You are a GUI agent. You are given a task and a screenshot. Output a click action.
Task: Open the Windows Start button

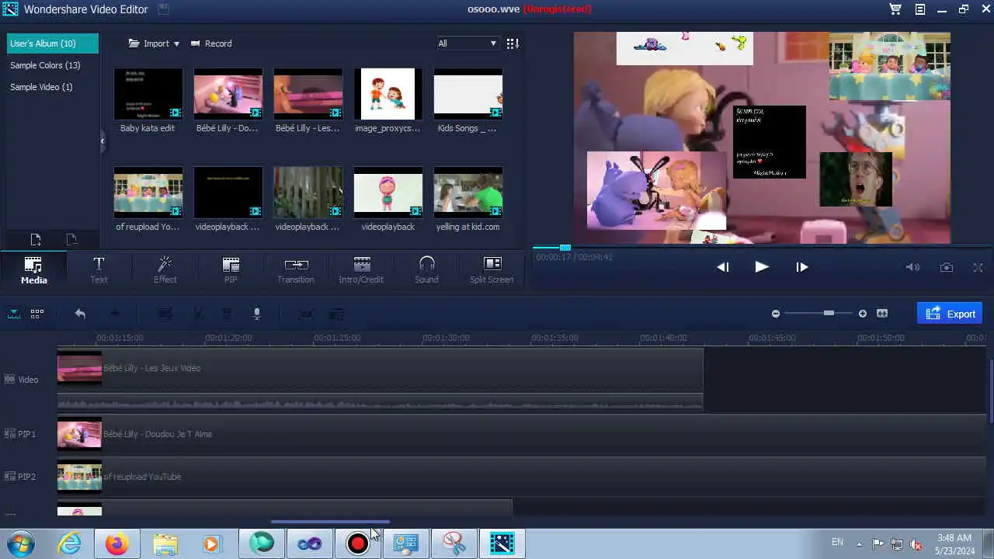click(x=21, y=543)
